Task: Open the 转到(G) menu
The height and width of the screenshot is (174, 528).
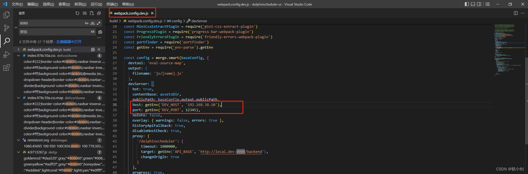Action: click(x=80, y=4)
